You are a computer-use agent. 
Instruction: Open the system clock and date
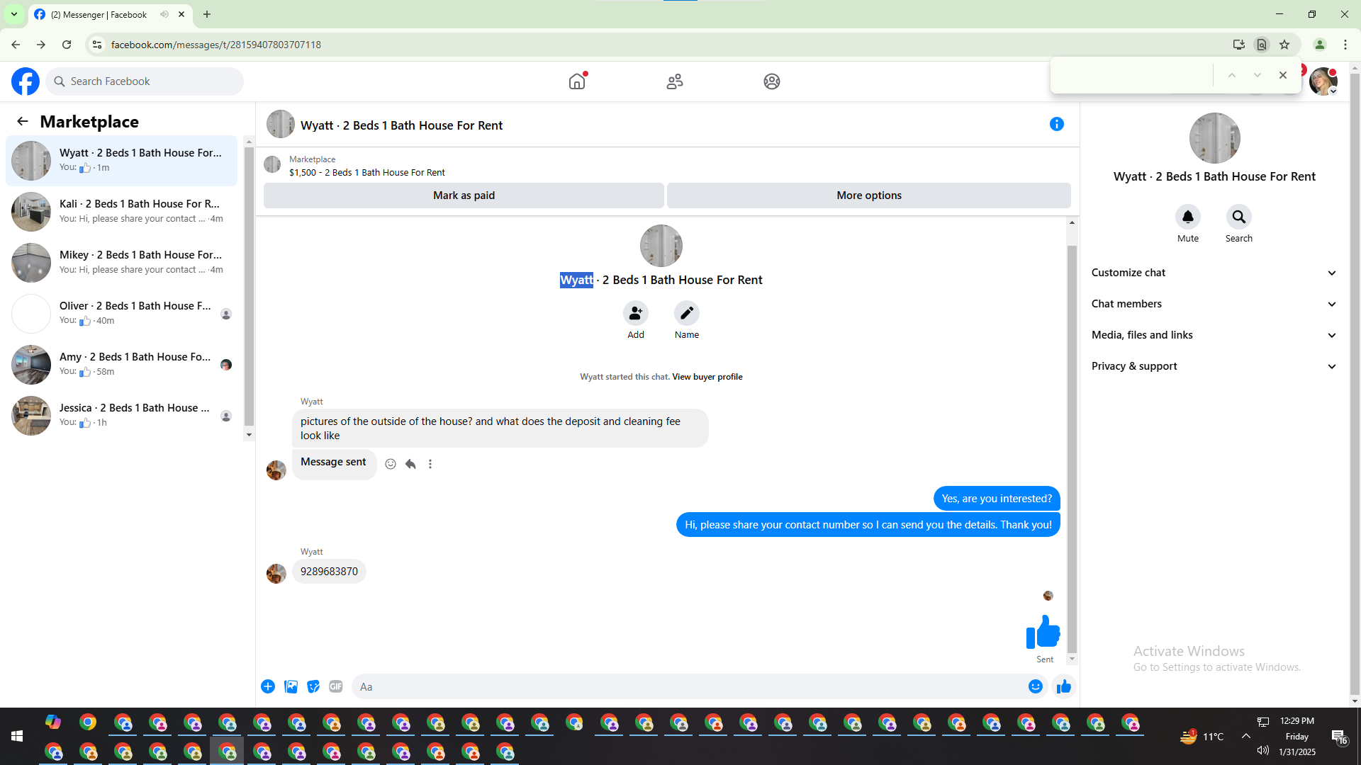tap(1297, 737)
